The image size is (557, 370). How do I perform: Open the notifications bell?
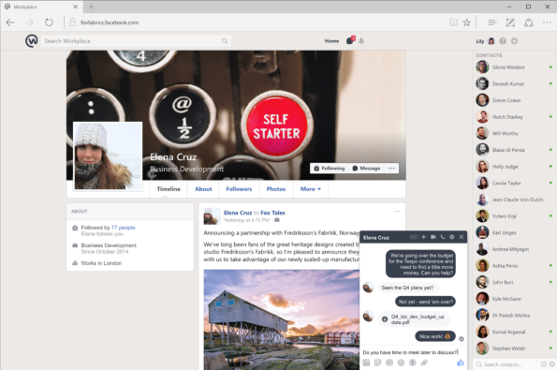(x=361, y=41)
